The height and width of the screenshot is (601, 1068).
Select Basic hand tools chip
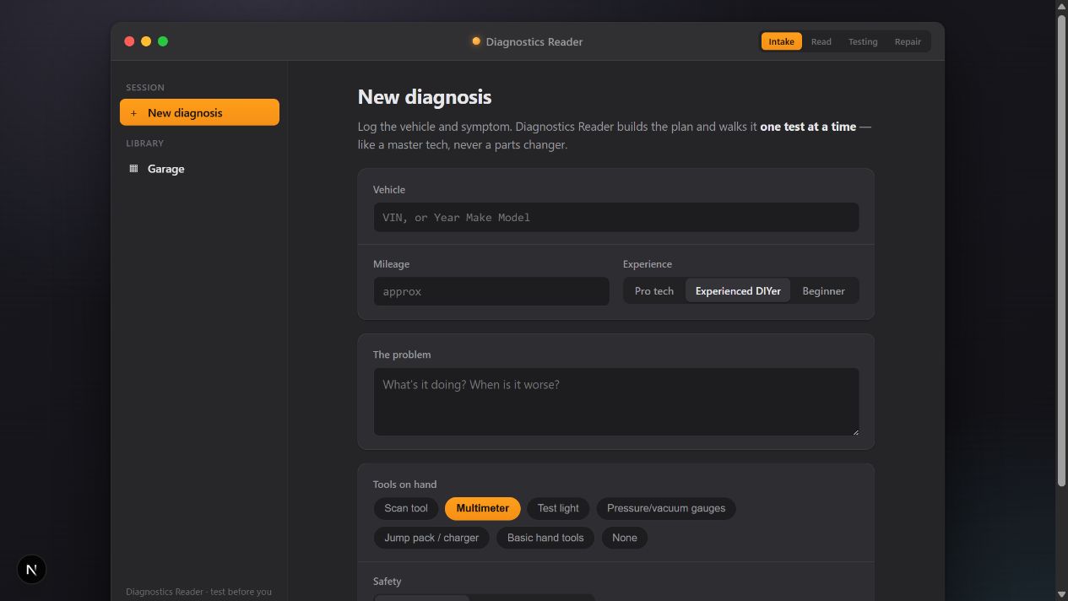tap(545, 538)
